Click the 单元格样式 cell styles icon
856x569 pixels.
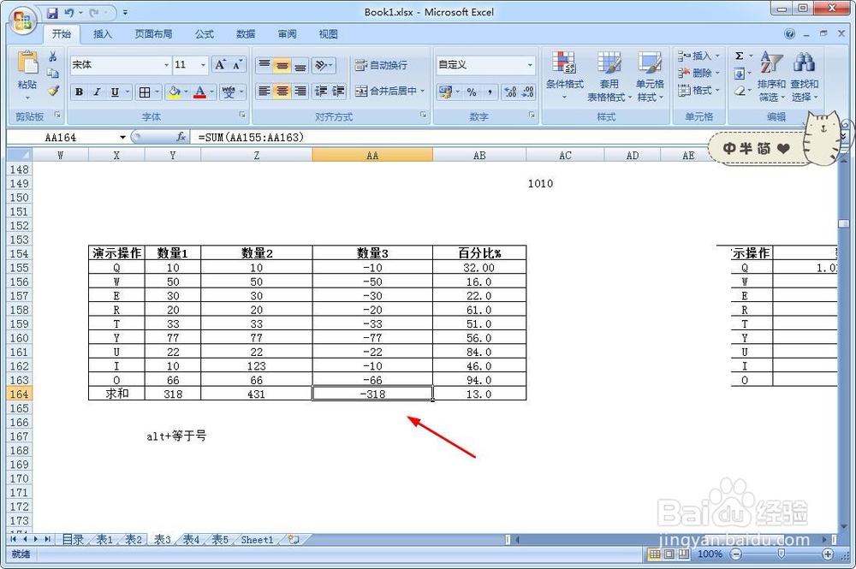click(651, 74)
